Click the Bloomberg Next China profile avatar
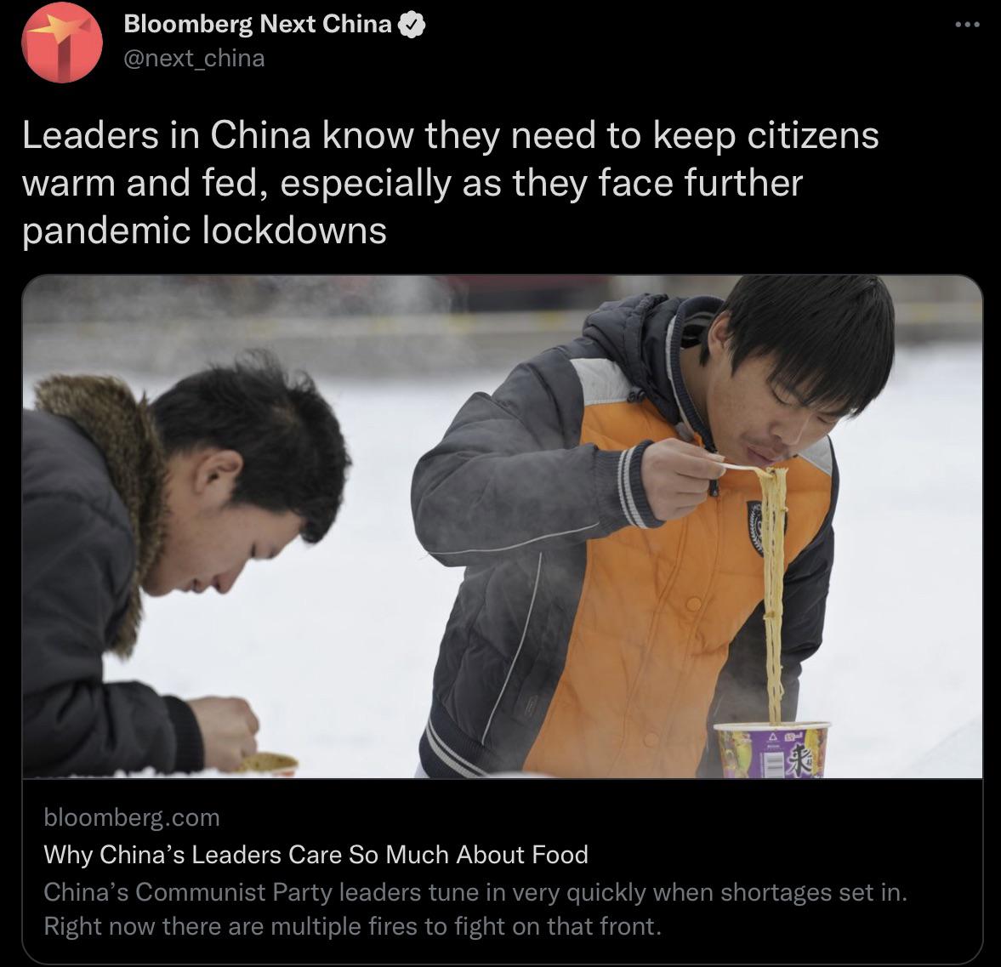The height and width of the screenshot is (967, 1001). click(62, 43)
